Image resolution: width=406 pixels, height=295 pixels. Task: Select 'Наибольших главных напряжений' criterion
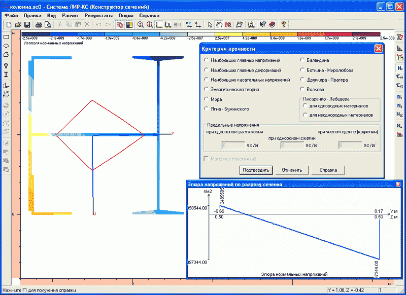point(206,60)
